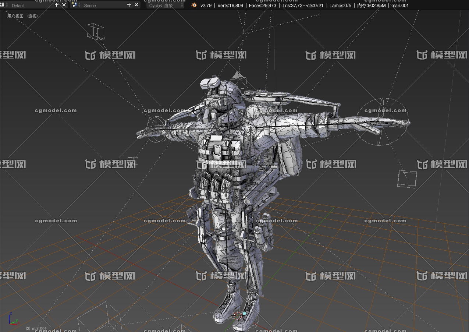This screenshot has width=469, height=332.
Task: Delete the Default screen layout
Action: 64,5
